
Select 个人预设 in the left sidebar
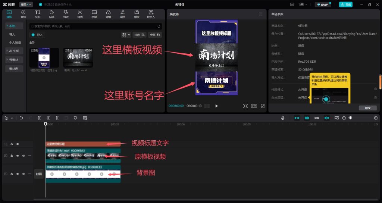point(15,43)
